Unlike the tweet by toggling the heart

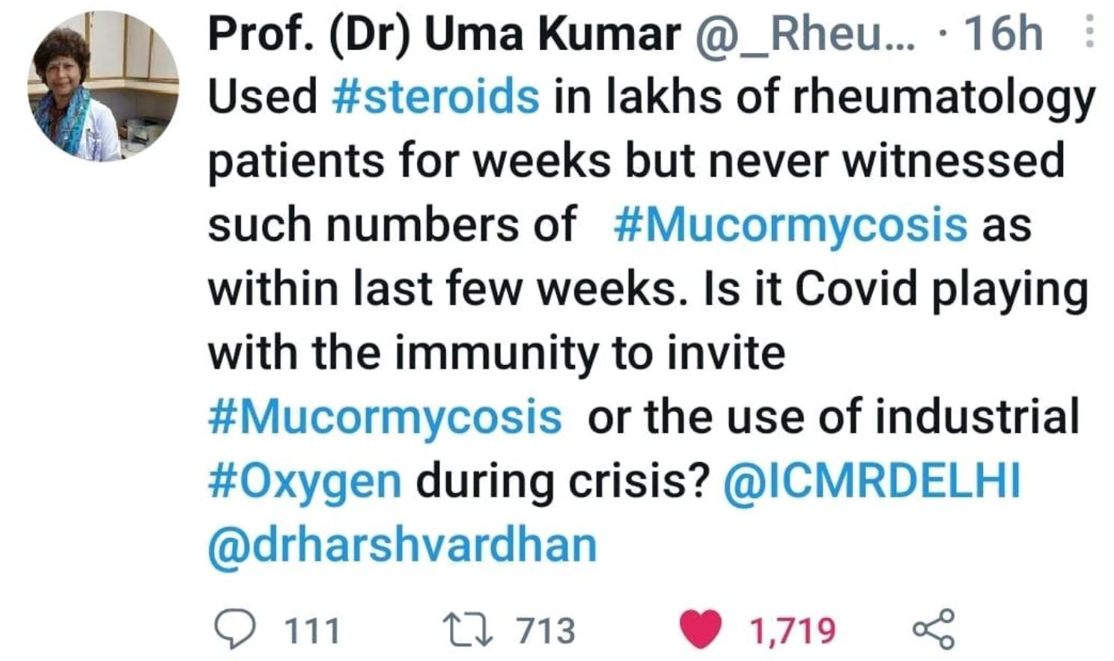click(702, 630)
